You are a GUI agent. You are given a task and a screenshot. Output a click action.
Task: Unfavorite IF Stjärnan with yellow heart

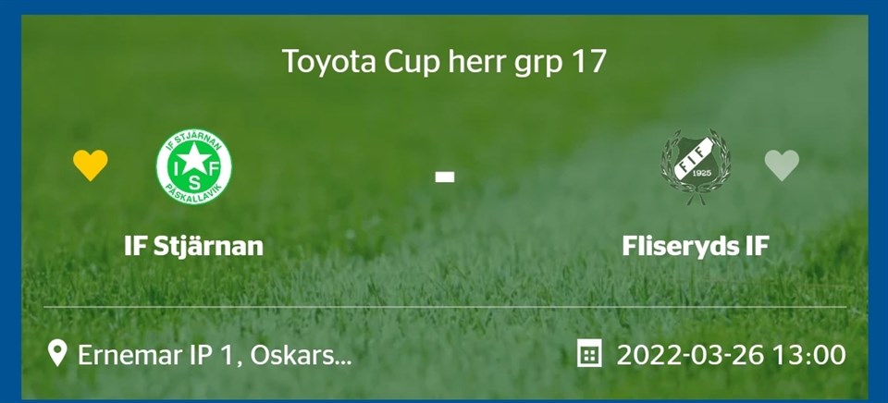[x=91, y=165]
